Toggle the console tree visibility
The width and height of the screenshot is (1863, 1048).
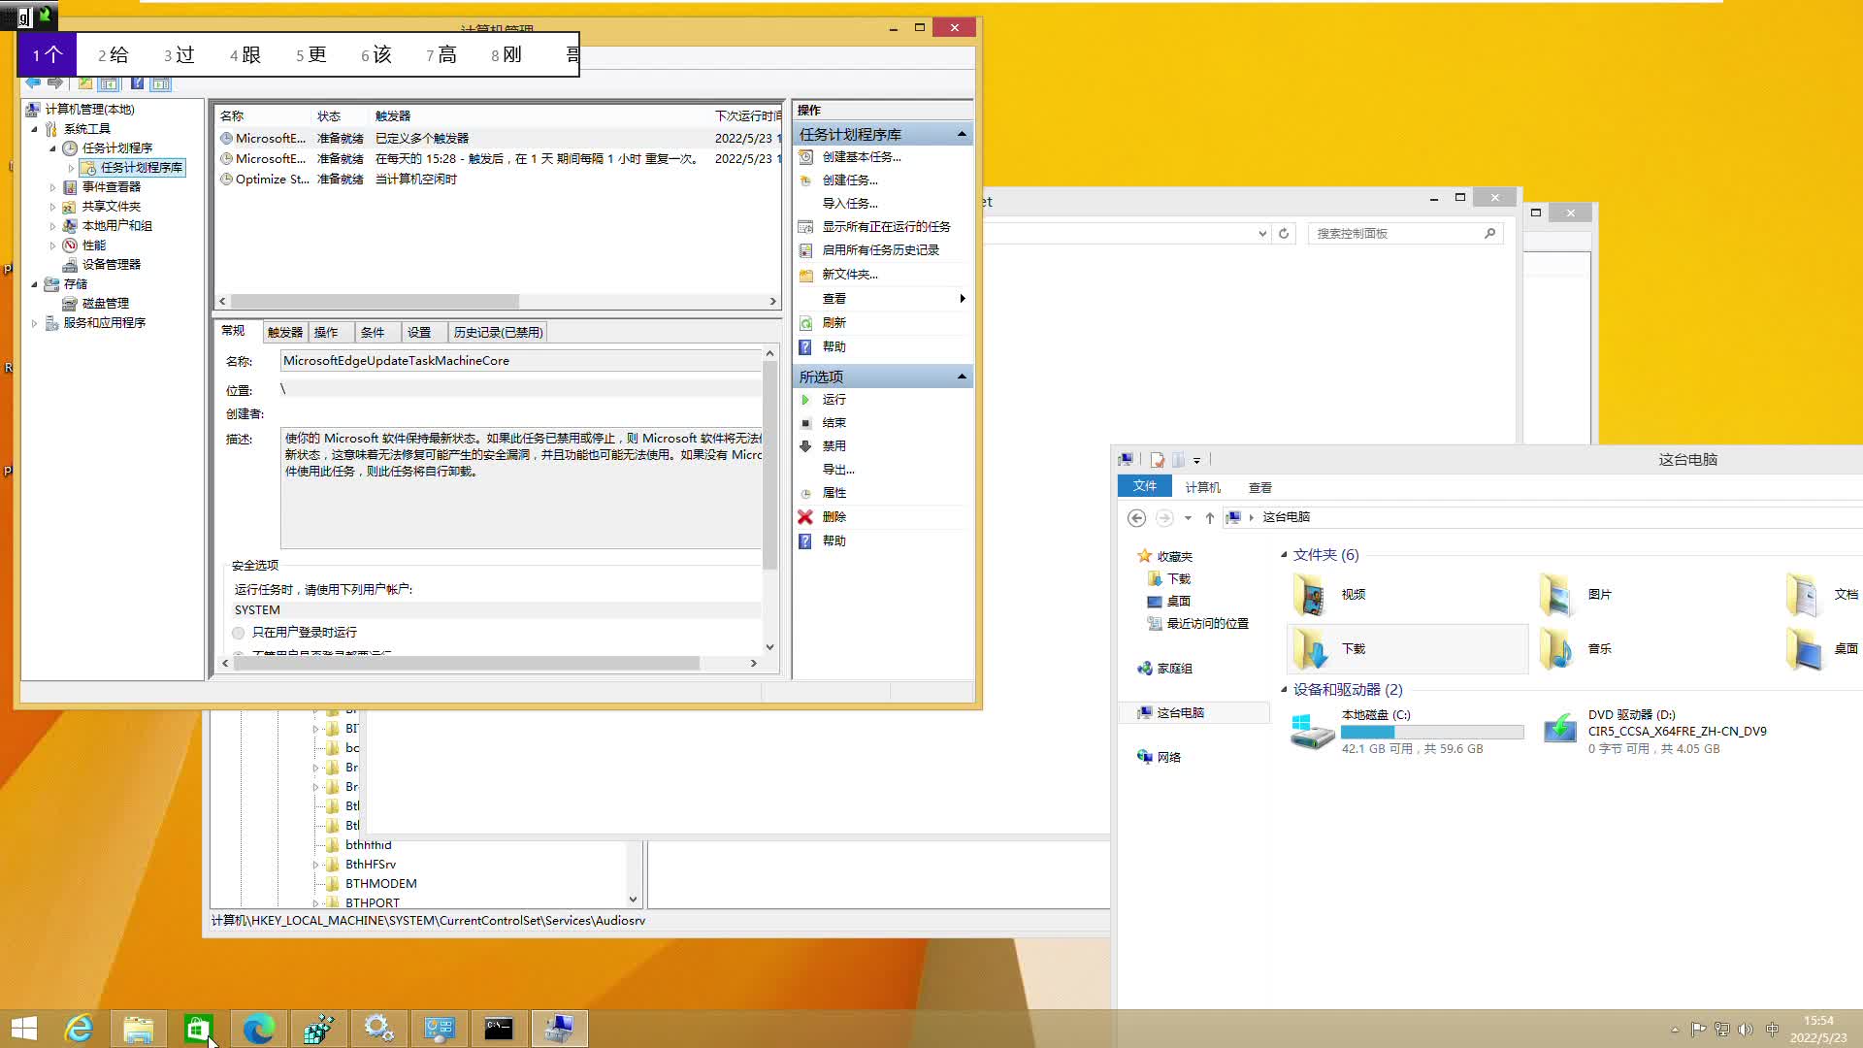(x=109, y=83)
